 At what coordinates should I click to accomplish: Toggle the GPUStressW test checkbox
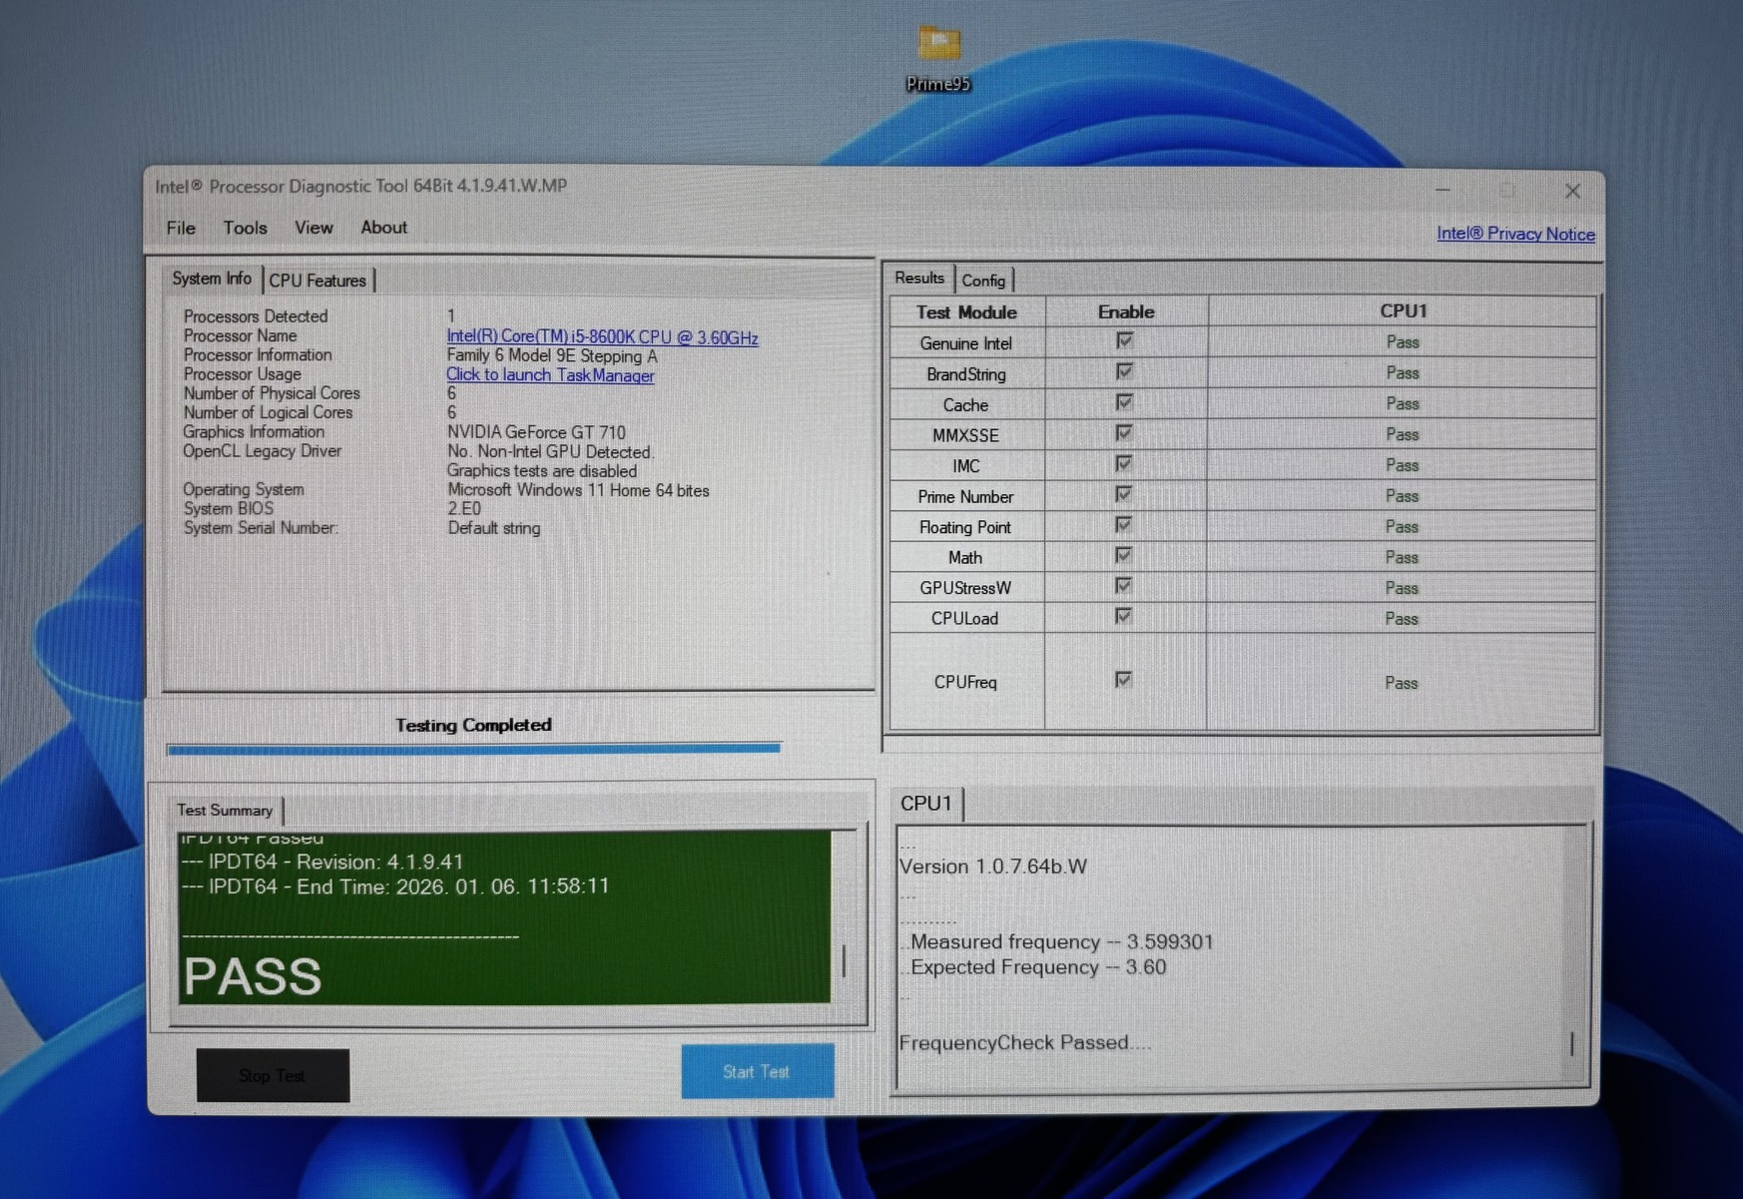pyautogui.click(x=1124, y=585)
